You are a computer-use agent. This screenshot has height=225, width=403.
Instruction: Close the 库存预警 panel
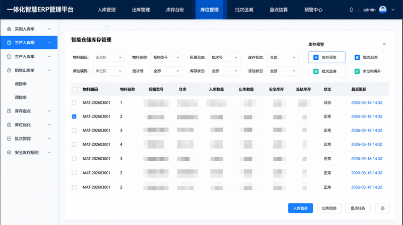pyautogui.click(x=384, y=44)
